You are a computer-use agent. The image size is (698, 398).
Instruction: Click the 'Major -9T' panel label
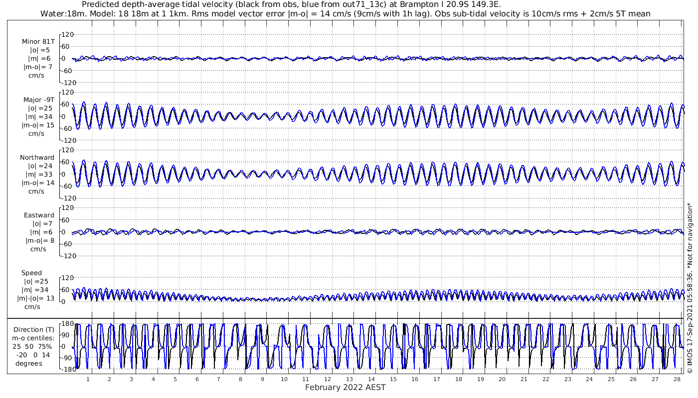(39, 100)
